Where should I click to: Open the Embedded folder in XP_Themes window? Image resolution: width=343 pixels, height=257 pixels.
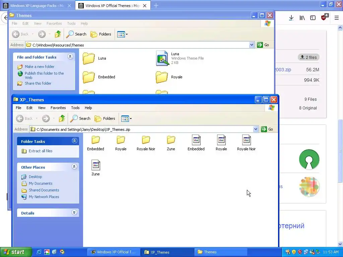95,143
